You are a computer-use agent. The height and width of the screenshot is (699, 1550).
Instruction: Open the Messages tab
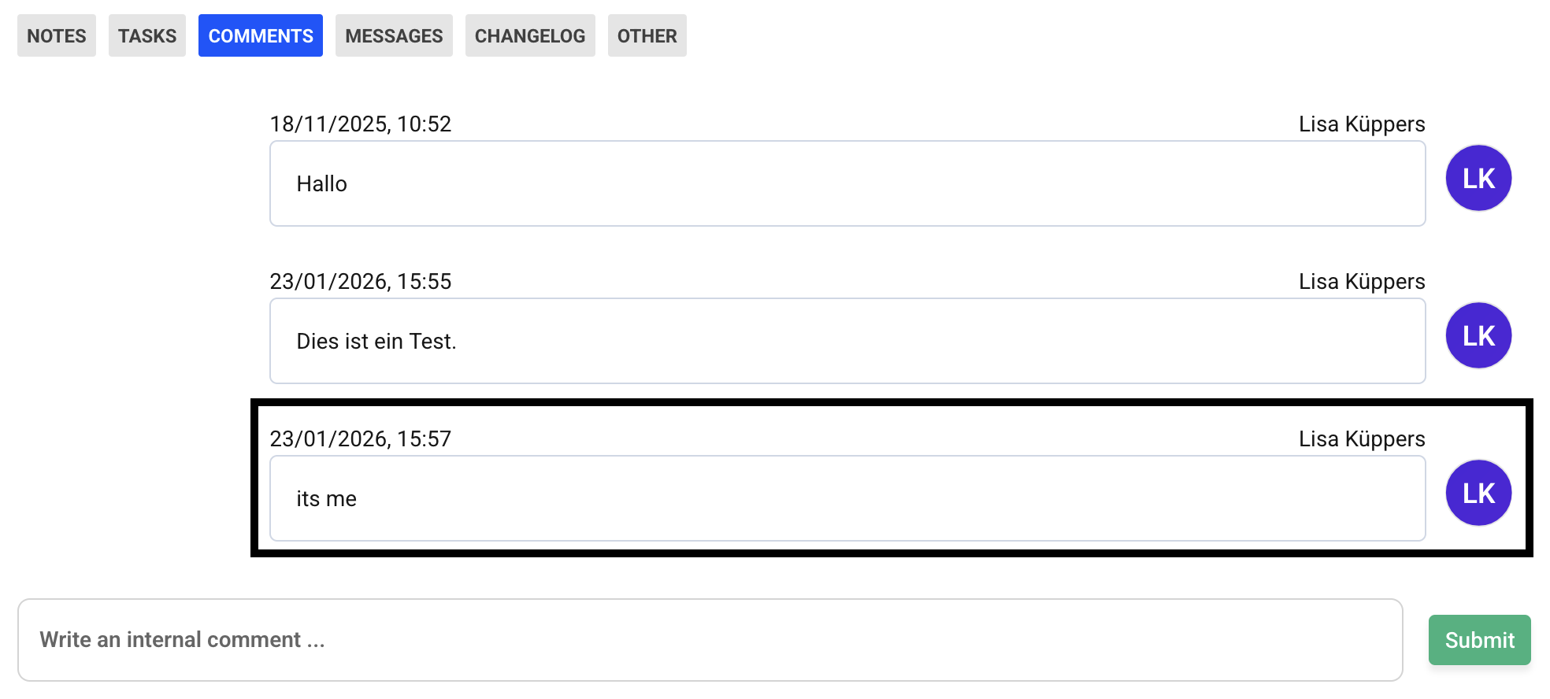pyautogui.click(x=394, y=35)
